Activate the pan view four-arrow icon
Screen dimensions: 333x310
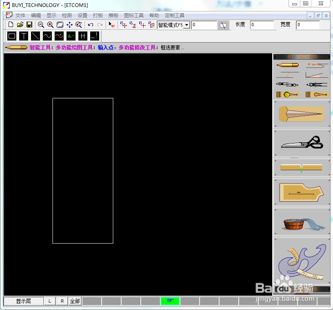pyautogui.click(x=69, y=25)
